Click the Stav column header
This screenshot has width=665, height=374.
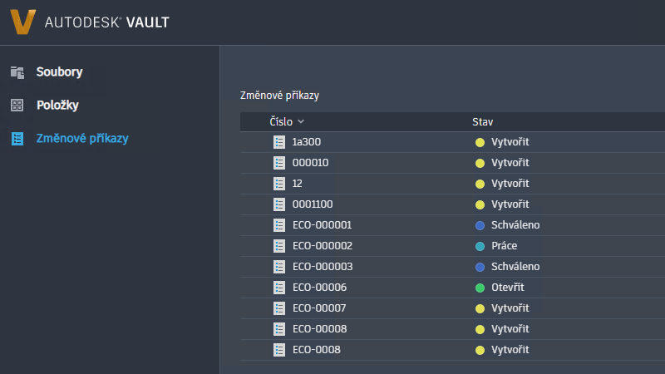483,122
